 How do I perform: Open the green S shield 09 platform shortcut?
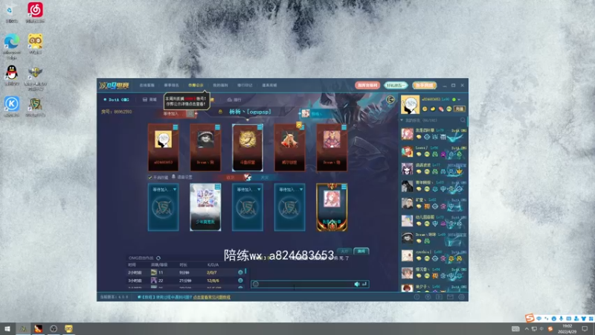[35, 103]
